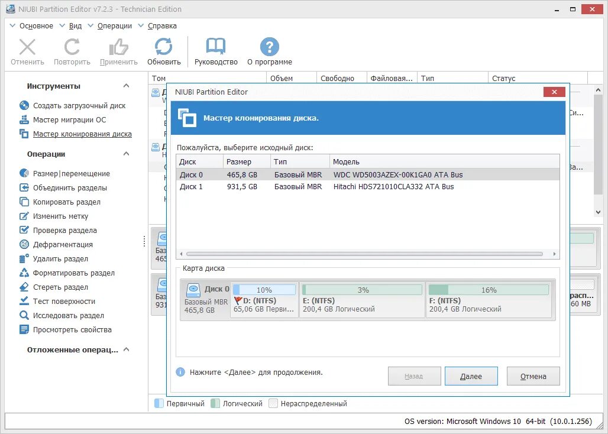The image size is (608, 434).
Task: Click the Свободно column header in main window
Action: coord(342,78)
